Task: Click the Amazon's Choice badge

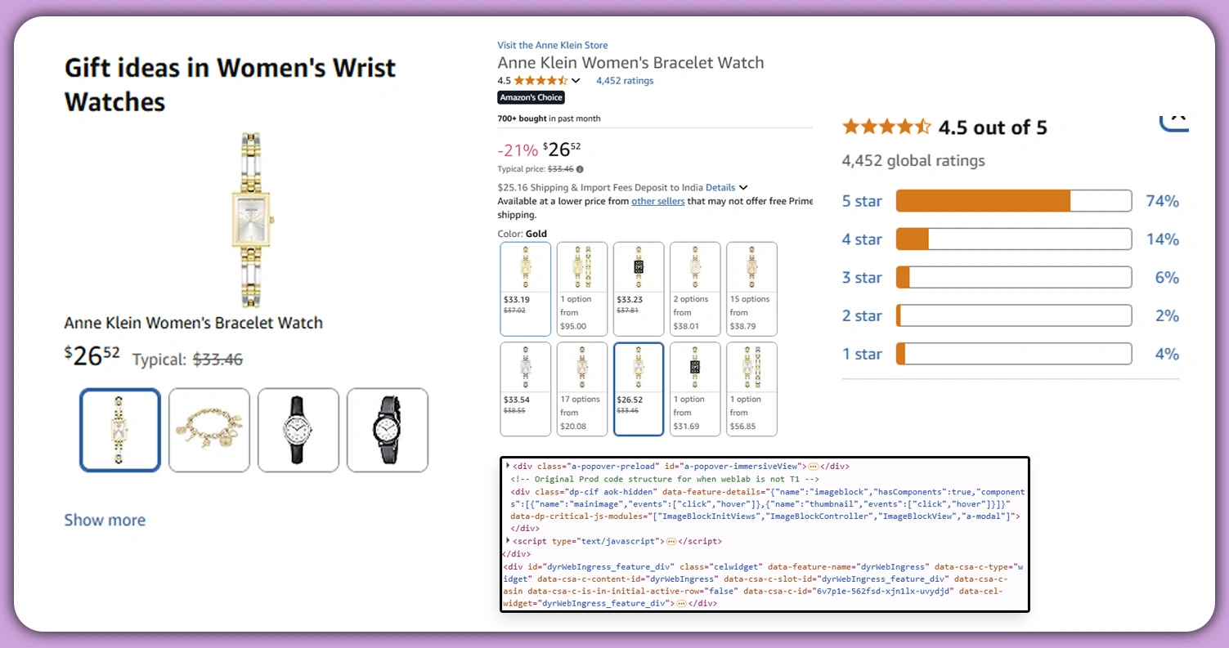Action: click(531, 96)
